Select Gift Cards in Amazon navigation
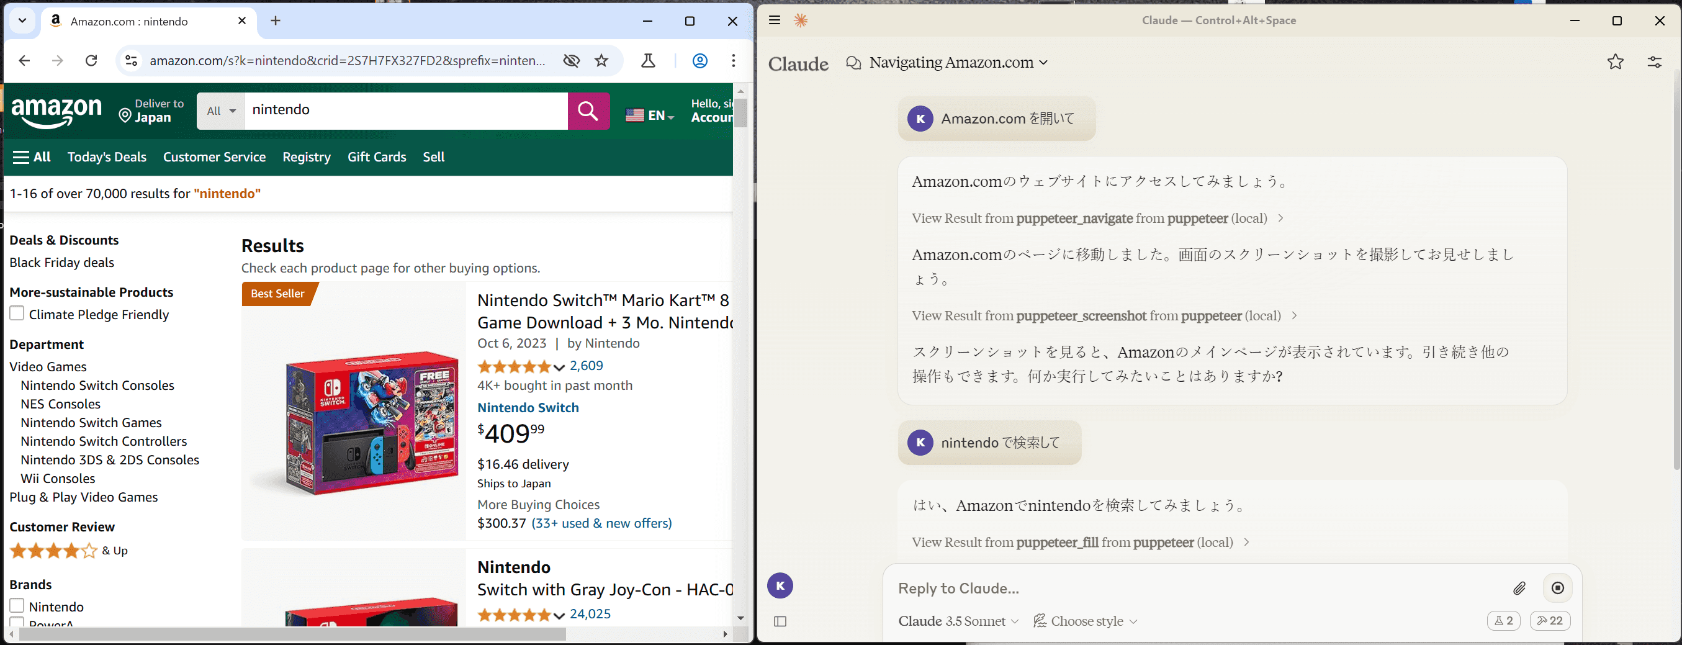The width and height of the screenshot is (1682, 645). coord(376,156)
